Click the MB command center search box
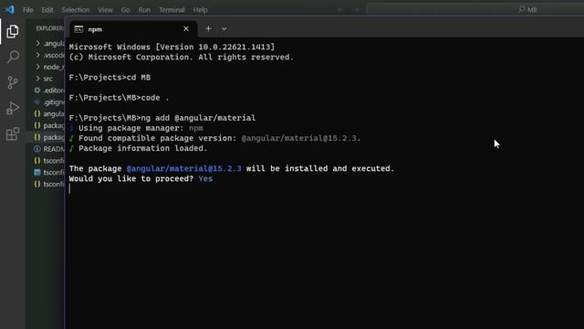The image size is (584, 329). coord(475,10)
